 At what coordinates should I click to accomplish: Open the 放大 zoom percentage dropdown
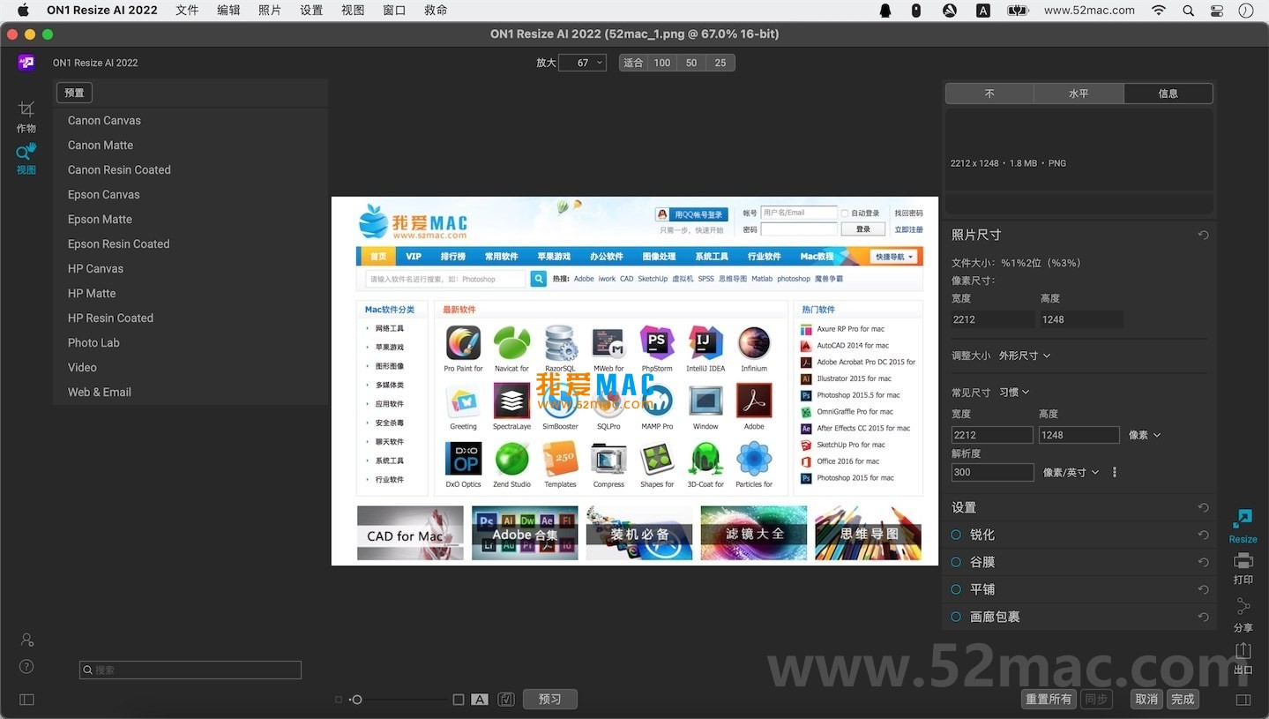click(583, 63)
